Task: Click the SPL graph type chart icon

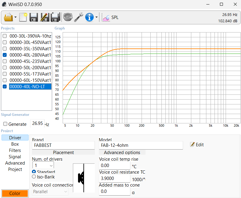Action: click(x=106, y=17)
